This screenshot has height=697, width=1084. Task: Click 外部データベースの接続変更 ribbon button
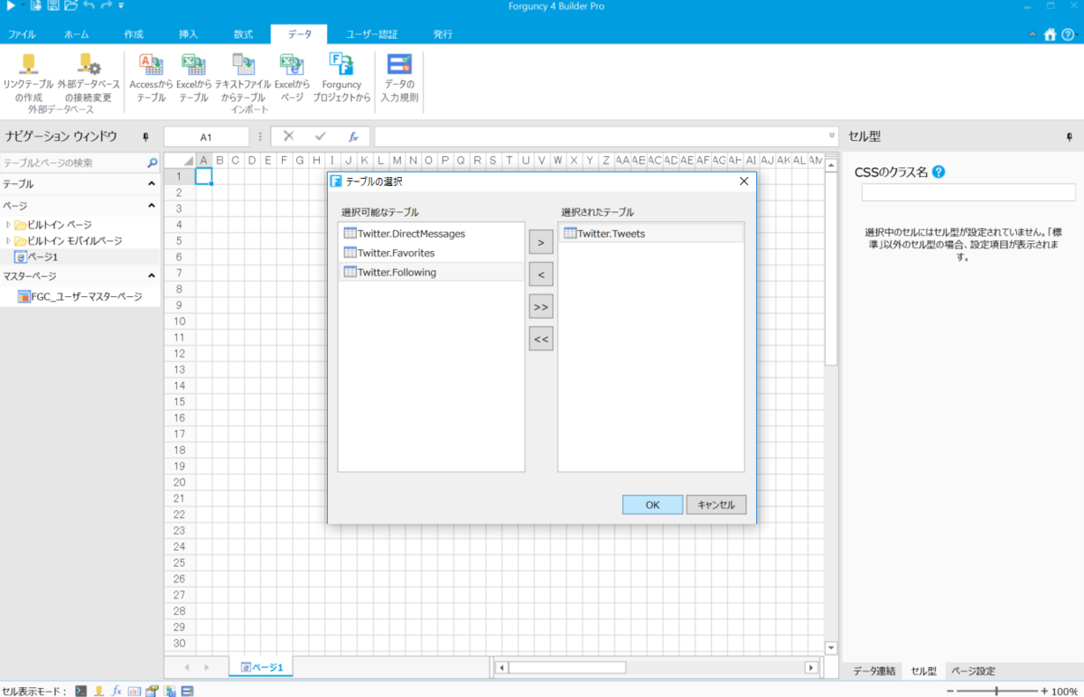(x=89, y=78)
